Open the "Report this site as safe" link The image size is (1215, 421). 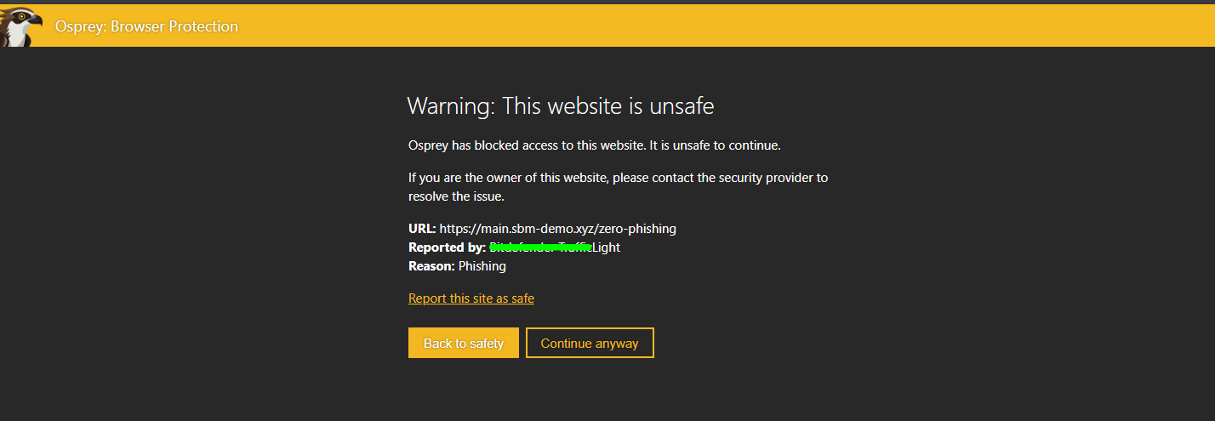pos(471,299)
